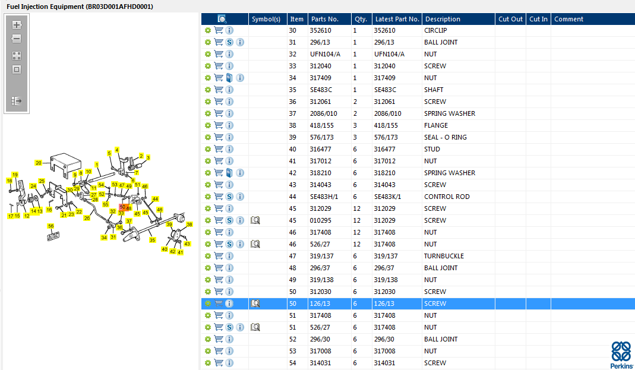Select part number 314043
This screenshot has height=370, width=635.
(320, 185)
